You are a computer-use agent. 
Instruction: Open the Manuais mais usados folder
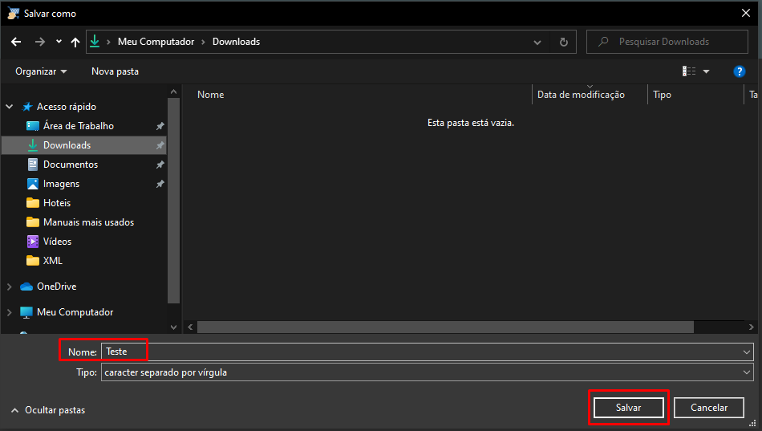(x=88, y=222)
